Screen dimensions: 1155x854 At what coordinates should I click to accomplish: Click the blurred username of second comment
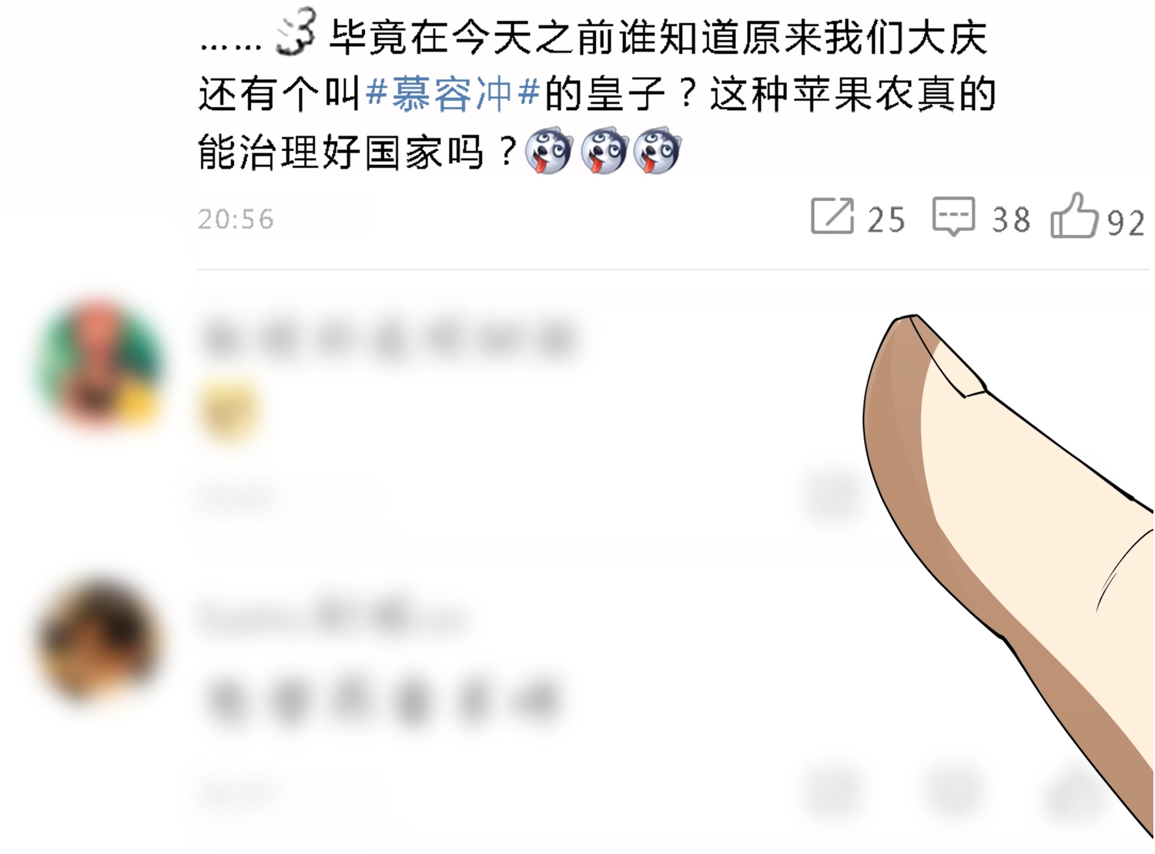pos(333,616)
